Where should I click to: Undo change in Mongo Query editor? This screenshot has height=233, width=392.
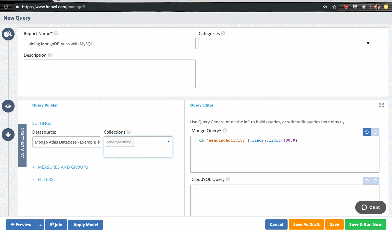367,132
